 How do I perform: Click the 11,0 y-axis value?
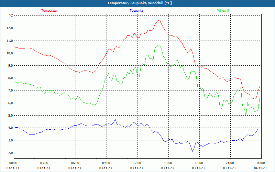10,41
